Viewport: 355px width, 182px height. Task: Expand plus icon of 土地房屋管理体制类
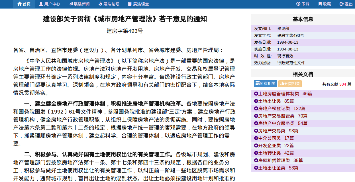coord(256,94)
